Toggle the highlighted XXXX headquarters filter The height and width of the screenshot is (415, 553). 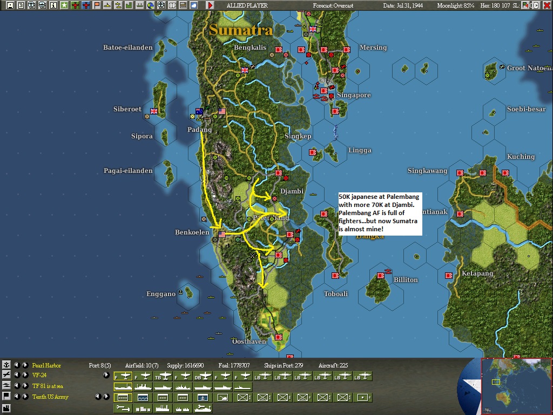coord(123,398)
